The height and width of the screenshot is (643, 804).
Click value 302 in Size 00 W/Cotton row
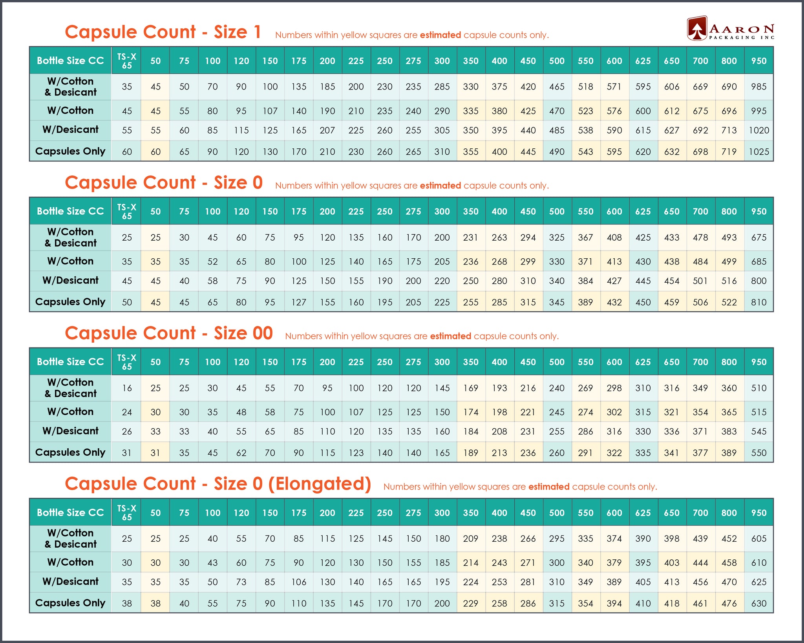pos(614,412)
